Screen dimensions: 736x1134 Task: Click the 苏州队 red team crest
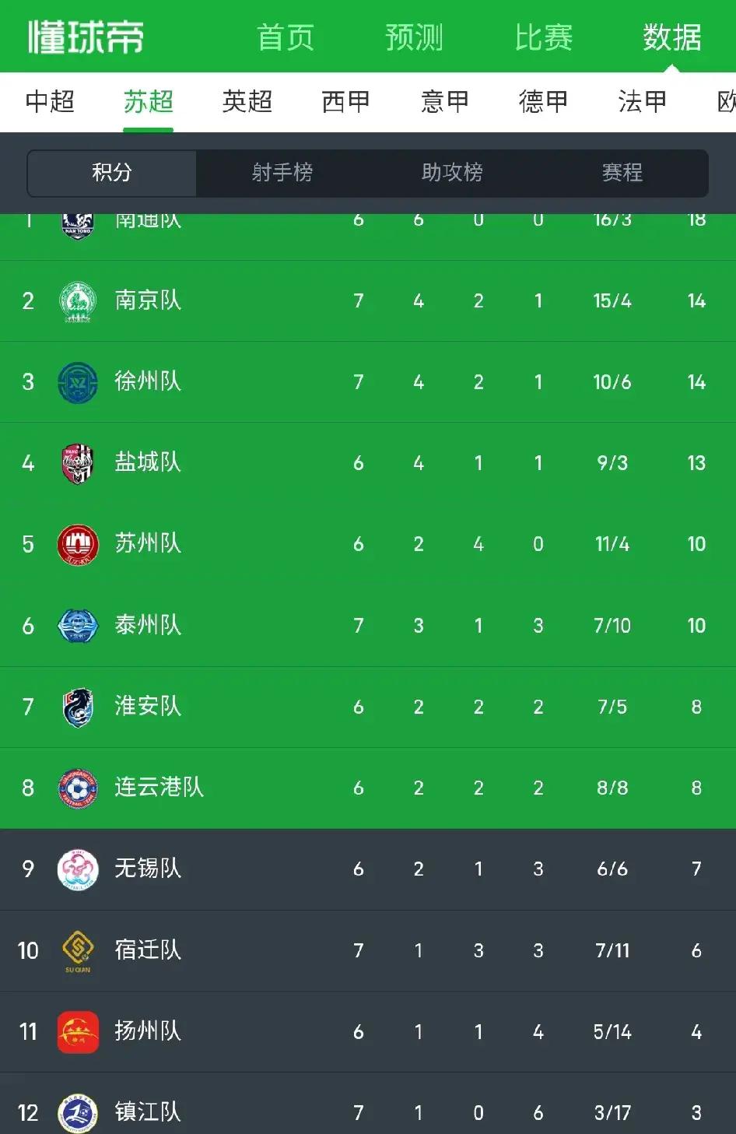75,544
